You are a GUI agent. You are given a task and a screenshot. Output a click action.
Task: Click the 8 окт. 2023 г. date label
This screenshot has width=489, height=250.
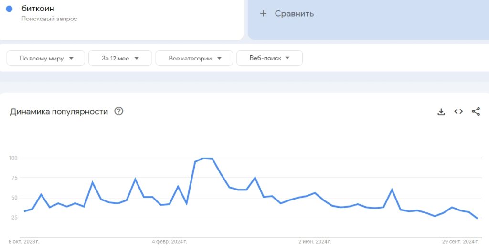pos(24,242)
